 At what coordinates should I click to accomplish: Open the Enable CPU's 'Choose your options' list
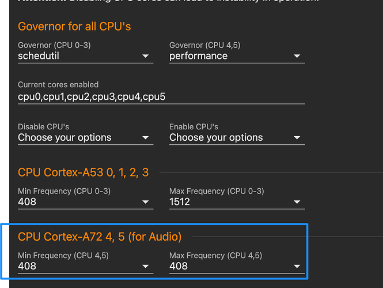[237, 137]
